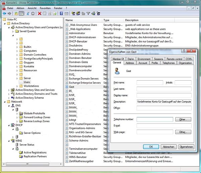201x173 pixels.
Task: Expand the Forward Lookup Zones arrow
Action: pyautogui.click(x=17, y=117)
